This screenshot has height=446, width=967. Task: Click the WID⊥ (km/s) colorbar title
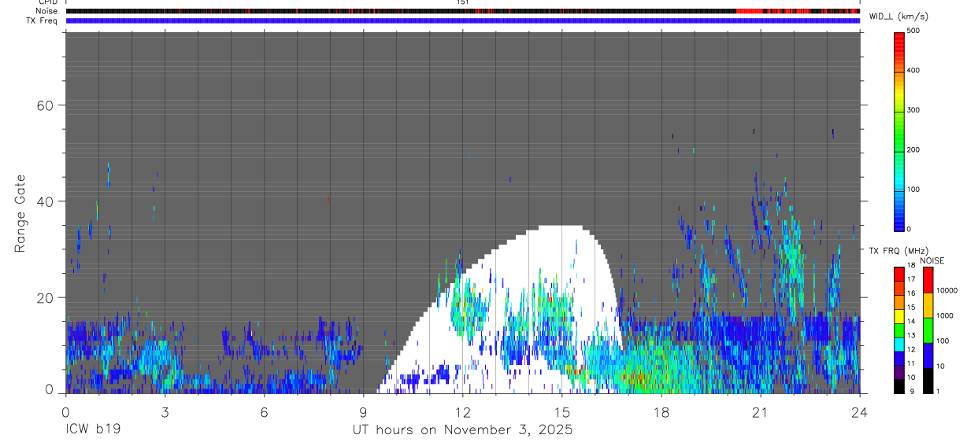pos(899,16)
